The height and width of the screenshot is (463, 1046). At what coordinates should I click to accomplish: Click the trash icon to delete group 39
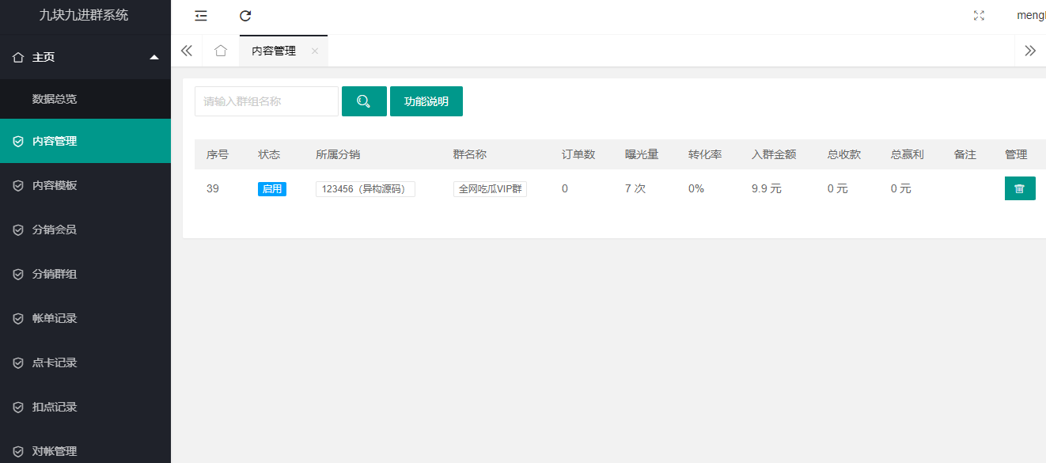click(1019, 188)
